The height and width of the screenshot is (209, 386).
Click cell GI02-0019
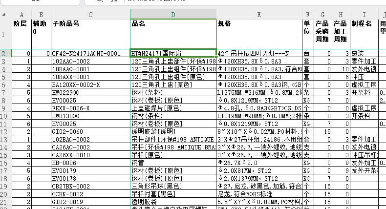click(x=90, y=202)
